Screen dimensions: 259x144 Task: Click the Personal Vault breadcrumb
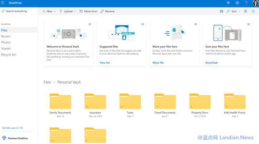[69, 82]
